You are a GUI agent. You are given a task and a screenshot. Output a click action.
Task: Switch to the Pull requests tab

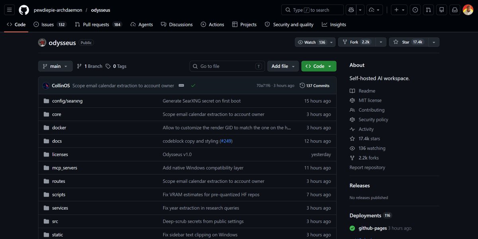98,25
